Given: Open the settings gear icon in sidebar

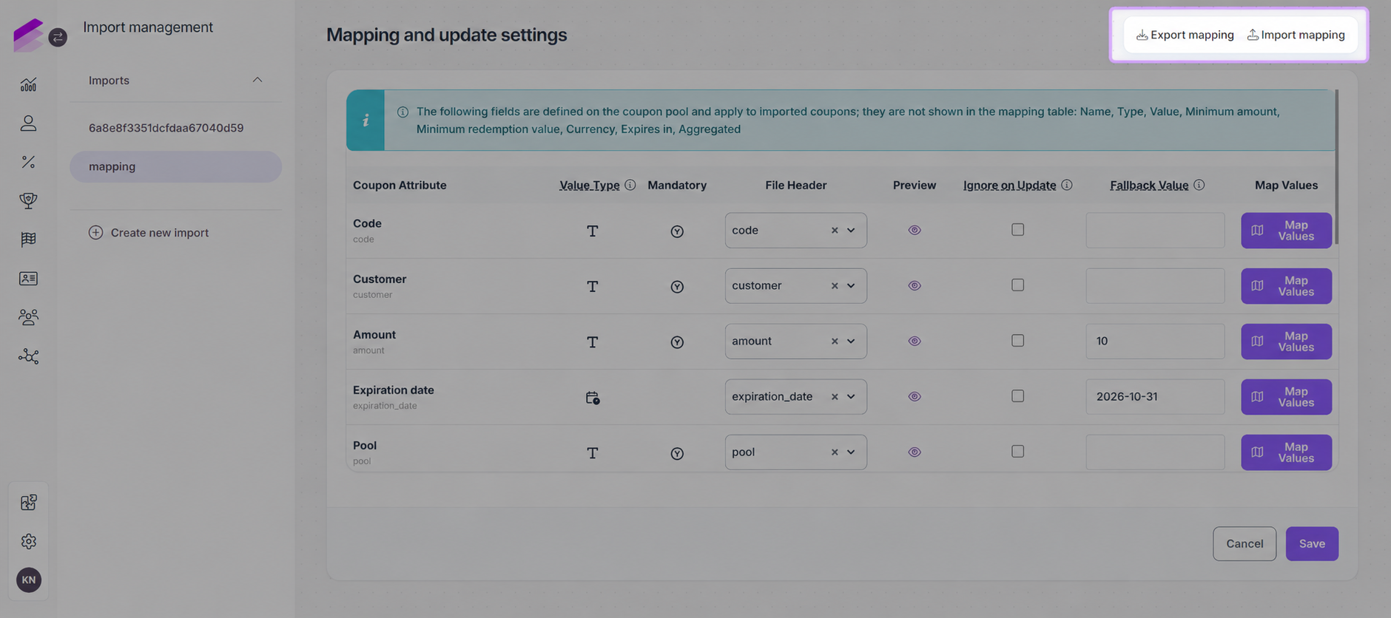Looking at the screenshot, I should click(28, 541).
